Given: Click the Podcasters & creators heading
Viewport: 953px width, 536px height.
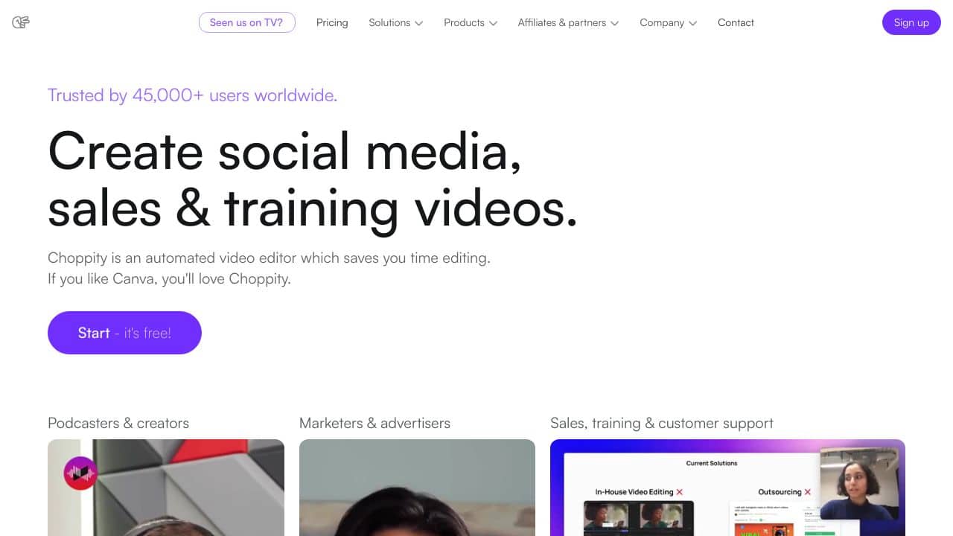Looking at the screenshot, I should point(118,423).
